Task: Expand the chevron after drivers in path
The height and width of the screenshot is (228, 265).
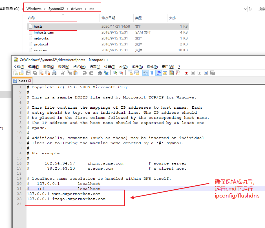Action: pyautogui.click(x=86, y=9)
